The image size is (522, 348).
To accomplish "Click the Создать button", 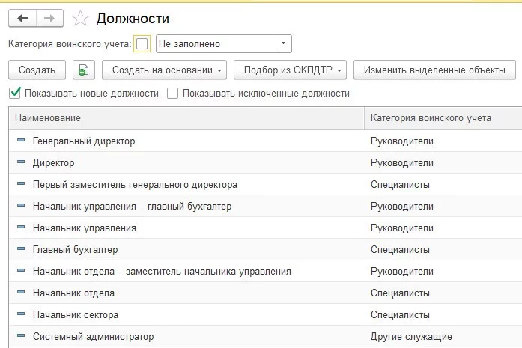I will 37,70.
